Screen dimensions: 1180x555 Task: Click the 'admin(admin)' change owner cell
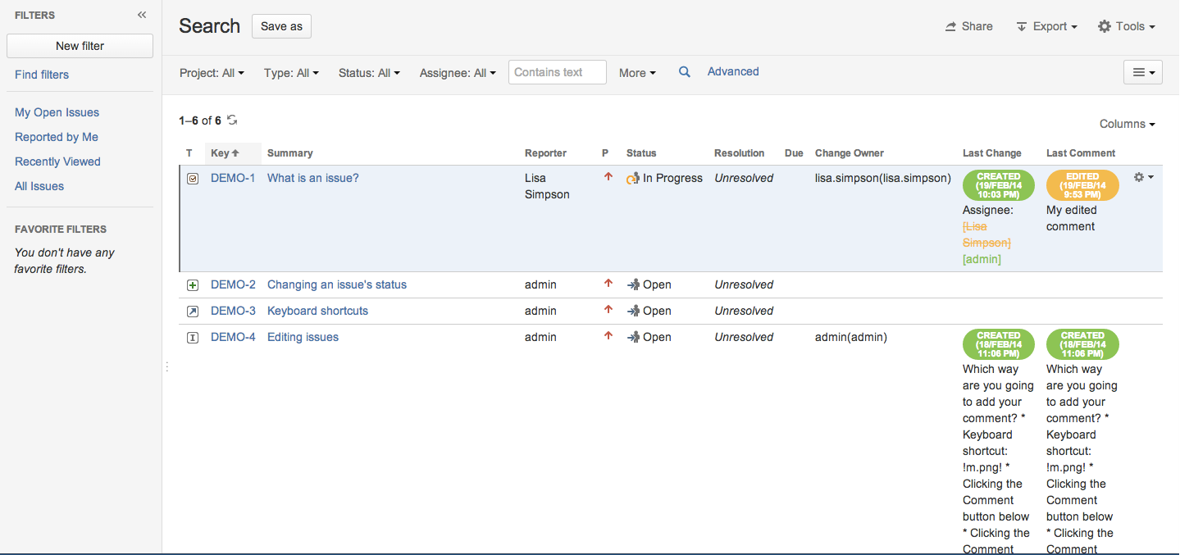[851, 337]
